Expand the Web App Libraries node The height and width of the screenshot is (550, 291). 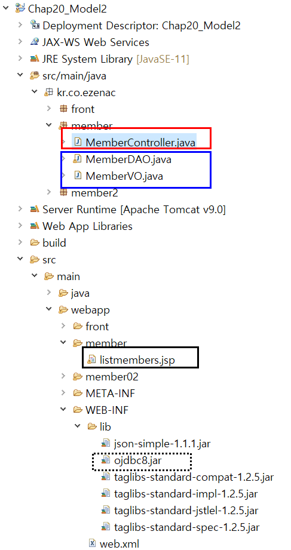(20, 226)
